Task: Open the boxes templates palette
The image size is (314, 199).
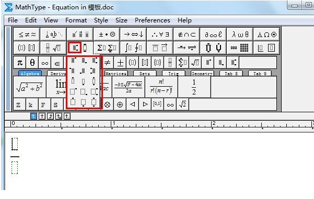Action: [x=266, y=48]
